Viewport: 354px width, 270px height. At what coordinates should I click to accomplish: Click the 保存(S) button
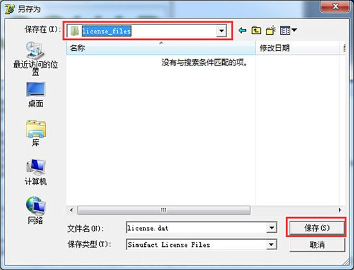pyautogui.click(x=317, y=228)
